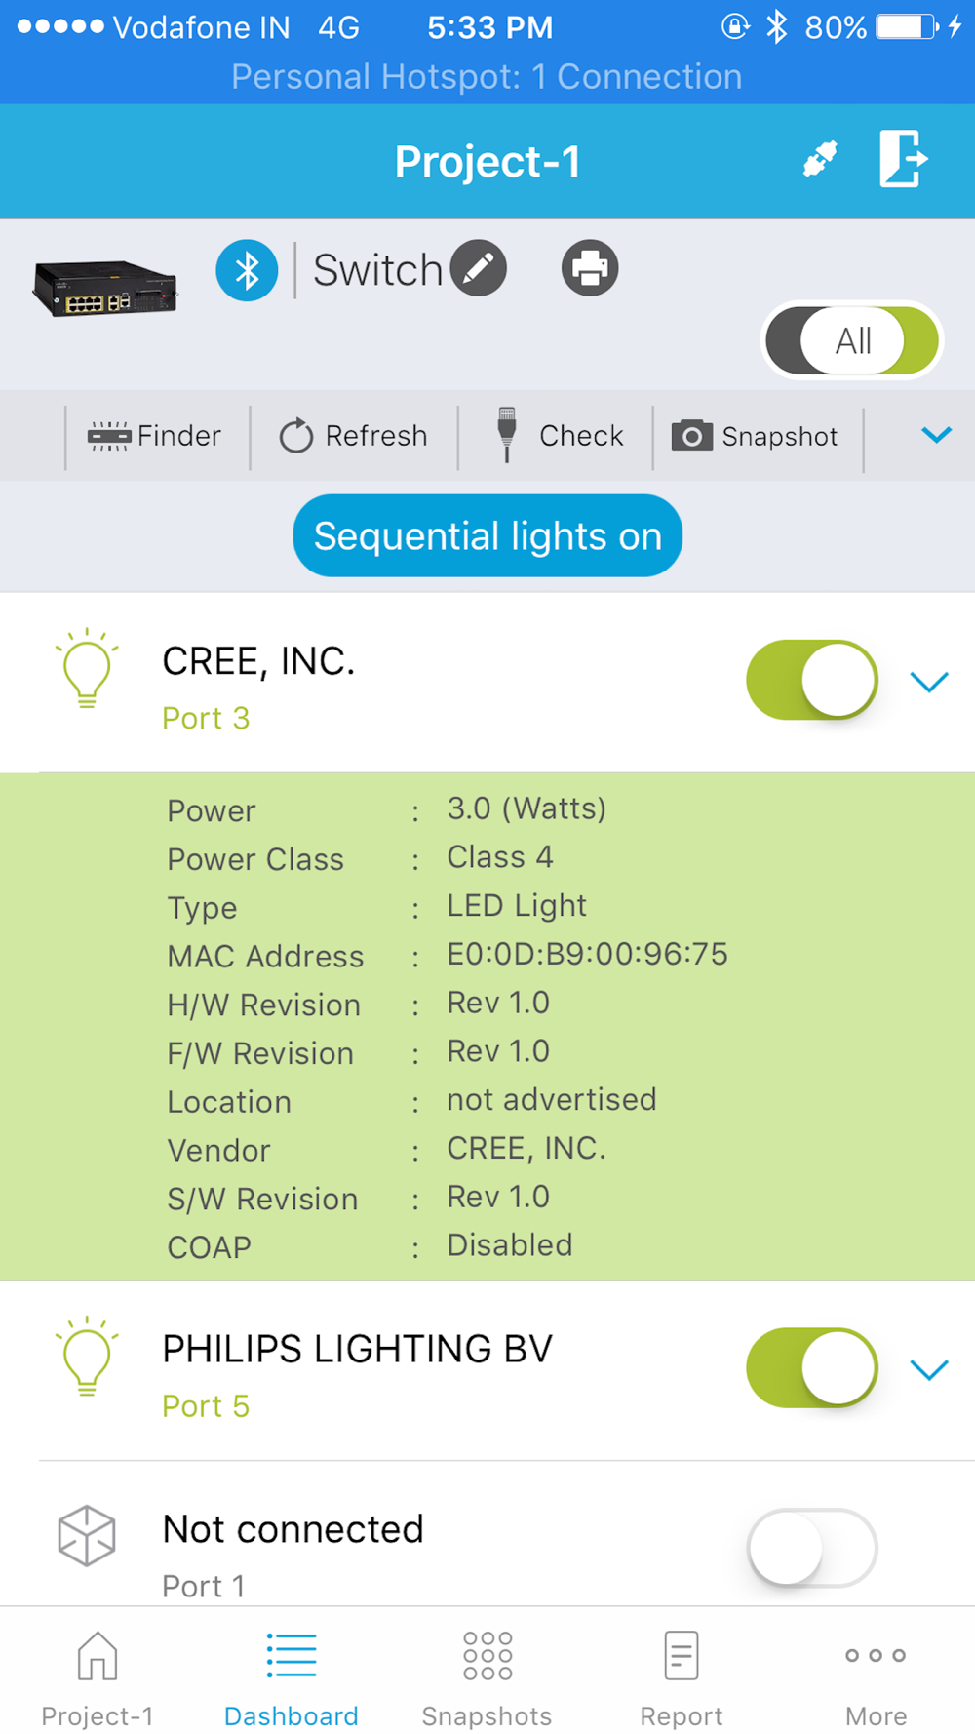Take a Snapshot with the camera icon
The height and width of the screenshot is (1734, 975).
tap(756, 436)
